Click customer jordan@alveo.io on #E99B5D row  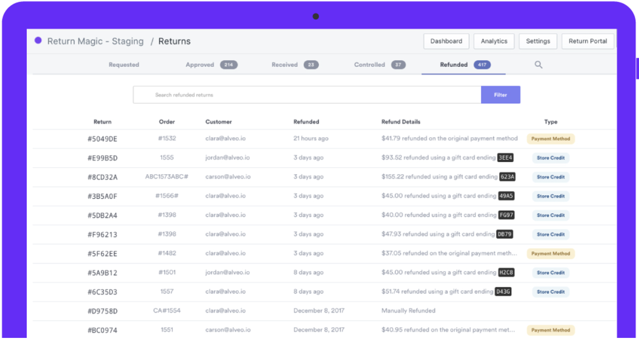coord(227,158)
